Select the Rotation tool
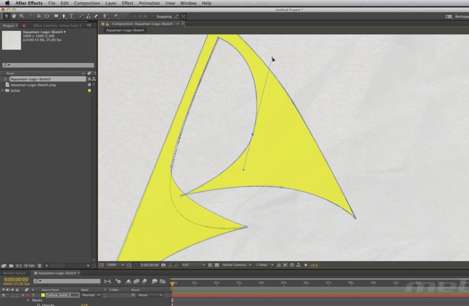Image resolution: width=469 pixels, height=306 pixels. tap(31, 16)
